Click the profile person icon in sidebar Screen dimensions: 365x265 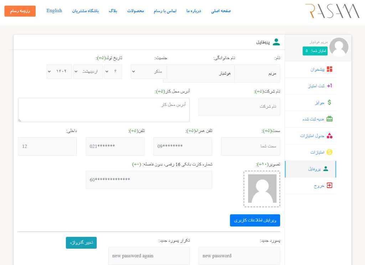(x=325, y=169)
